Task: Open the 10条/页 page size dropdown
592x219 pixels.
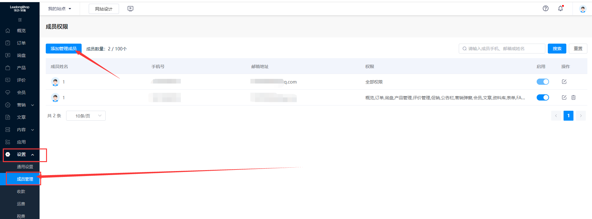Action: point(86,116)
